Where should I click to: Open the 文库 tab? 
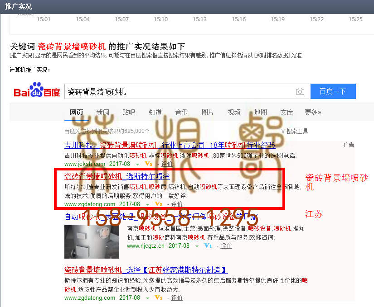[x=287, y=112]
